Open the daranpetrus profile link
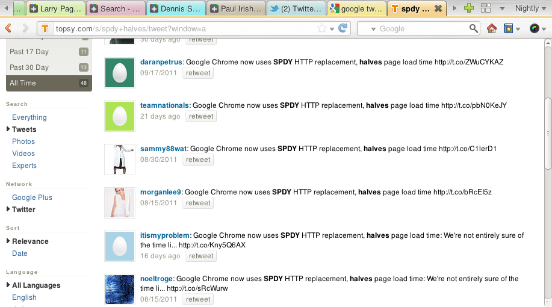The height and width of the screenshot is (307, 552). [161, 62]
